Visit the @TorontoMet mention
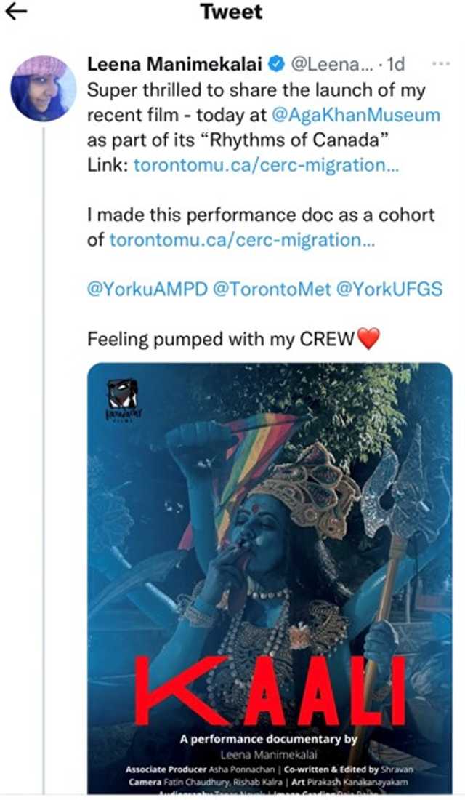The image size is (465, 800). click(x=270, y=289)
